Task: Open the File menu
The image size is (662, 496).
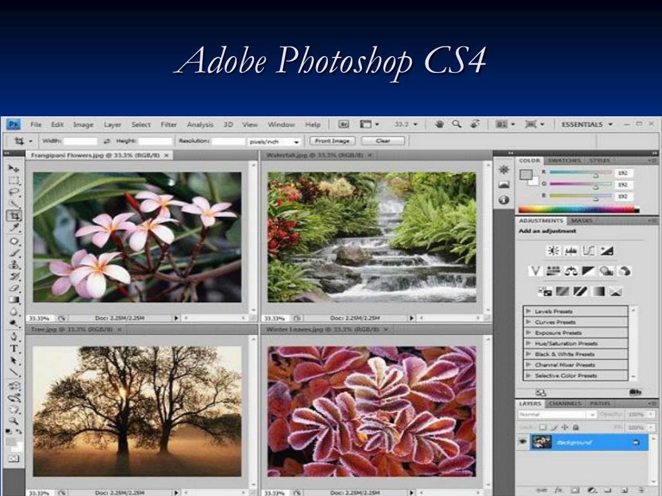Action: [x=36, y=125]
